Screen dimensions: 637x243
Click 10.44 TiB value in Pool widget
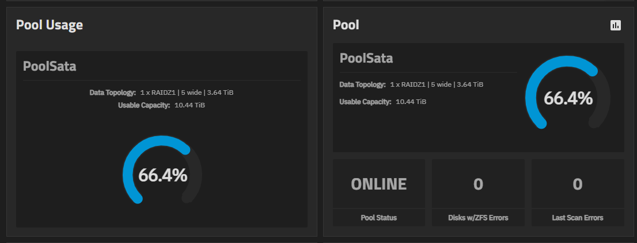pos(411,102)
